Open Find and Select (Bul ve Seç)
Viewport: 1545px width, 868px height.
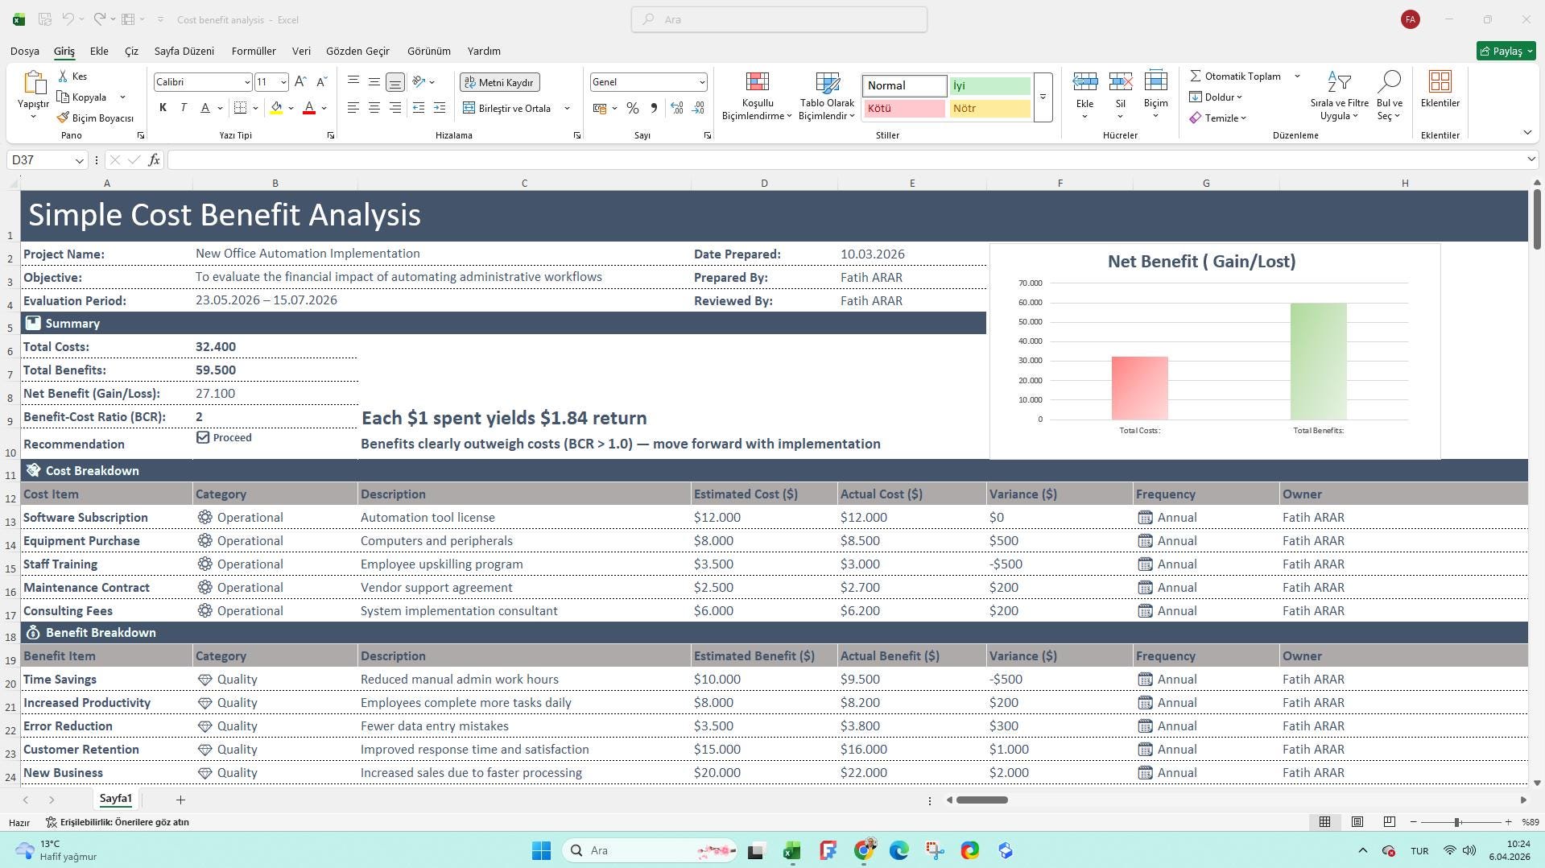1389,96
